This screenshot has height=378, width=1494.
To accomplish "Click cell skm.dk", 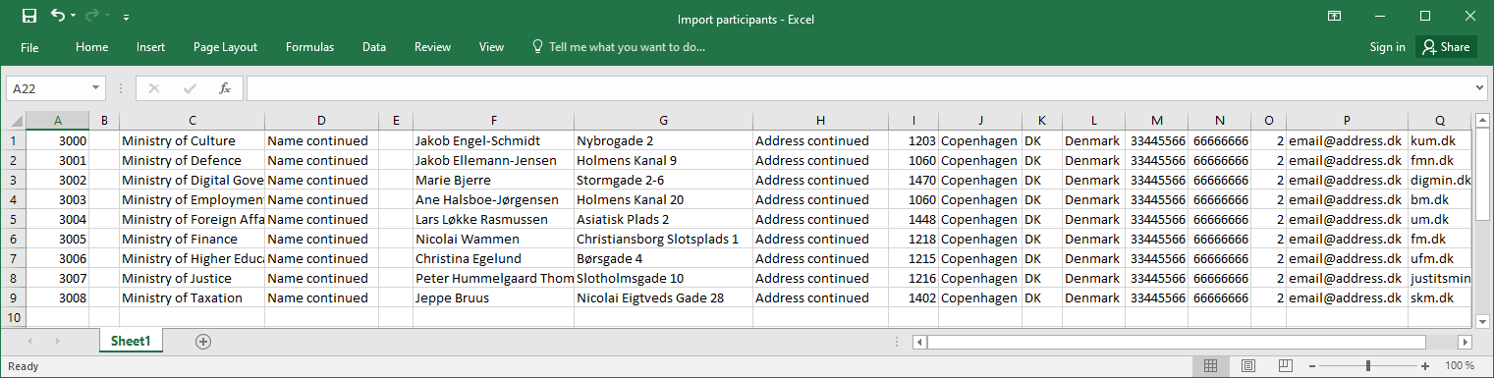I will (1439, 297).
